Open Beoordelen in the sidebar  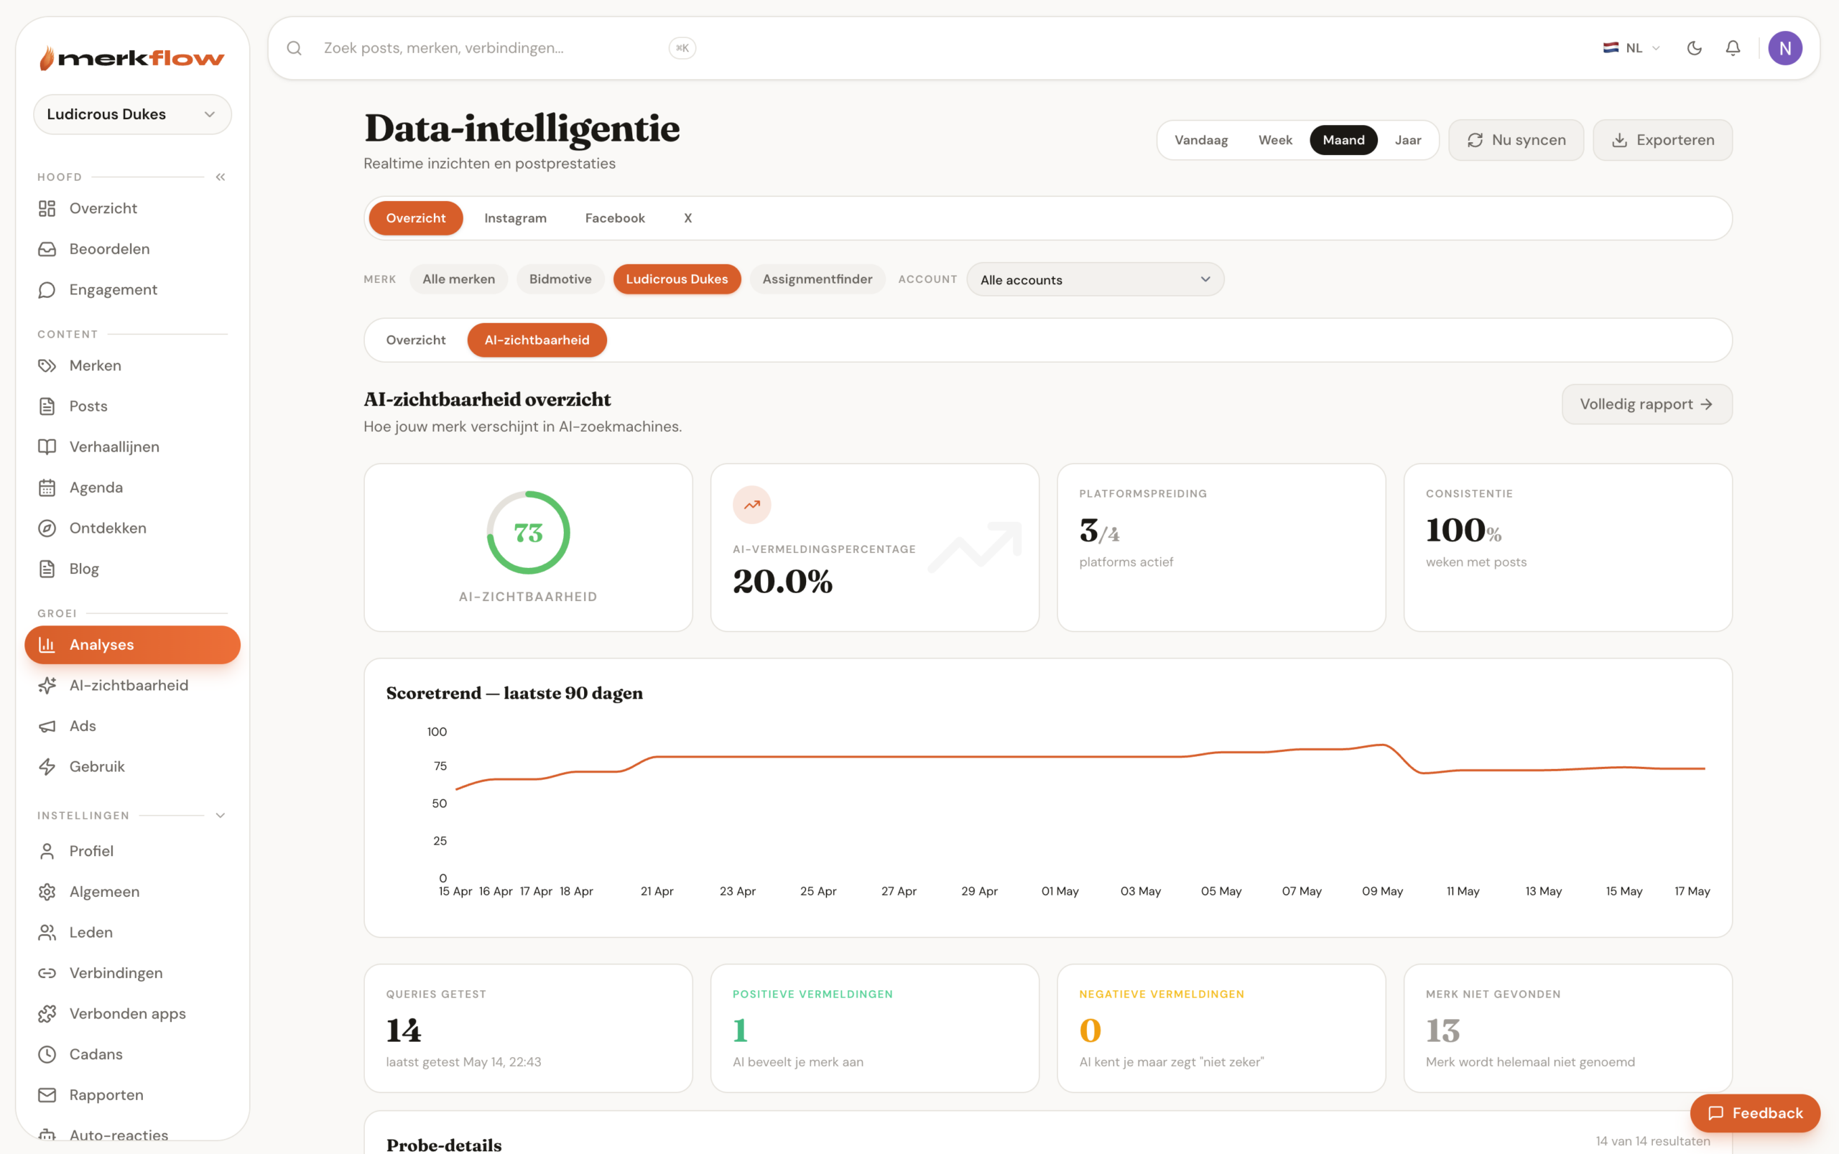click(132, 248)
